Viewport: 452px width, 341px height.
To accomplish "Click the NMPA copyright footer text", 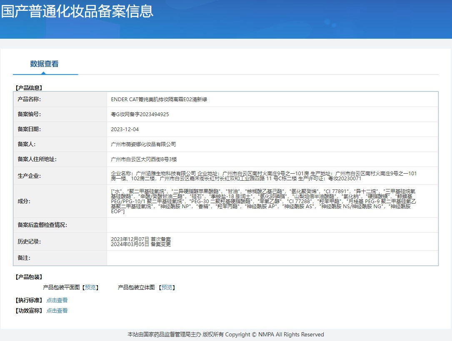I will pos(226,334).
